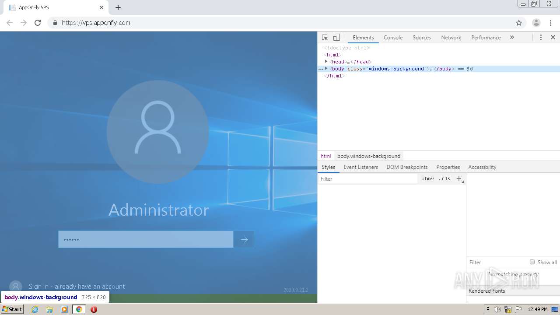Toggle the .cls classes button
560x315 pixels.
point(444,179)
